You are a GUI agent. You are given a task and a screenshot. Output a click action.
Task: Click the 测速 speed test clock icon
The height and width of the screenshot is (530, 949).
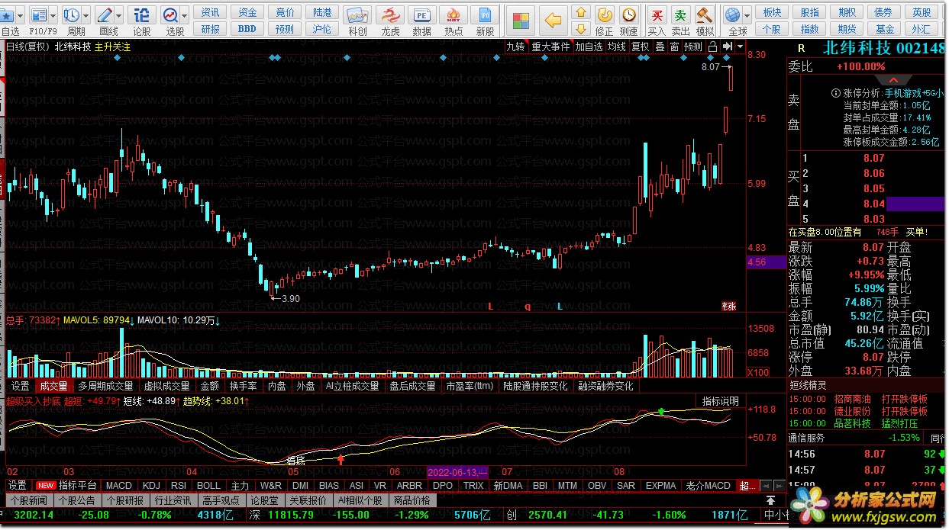pos(628,14)
